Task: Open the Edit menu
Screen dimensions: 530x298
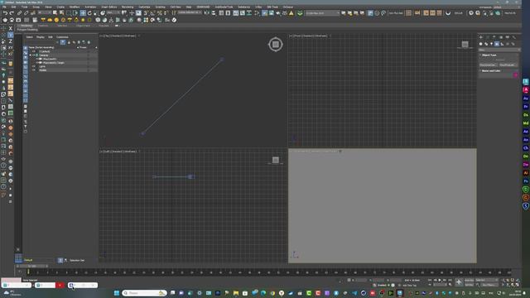Action: coord(13,7)
